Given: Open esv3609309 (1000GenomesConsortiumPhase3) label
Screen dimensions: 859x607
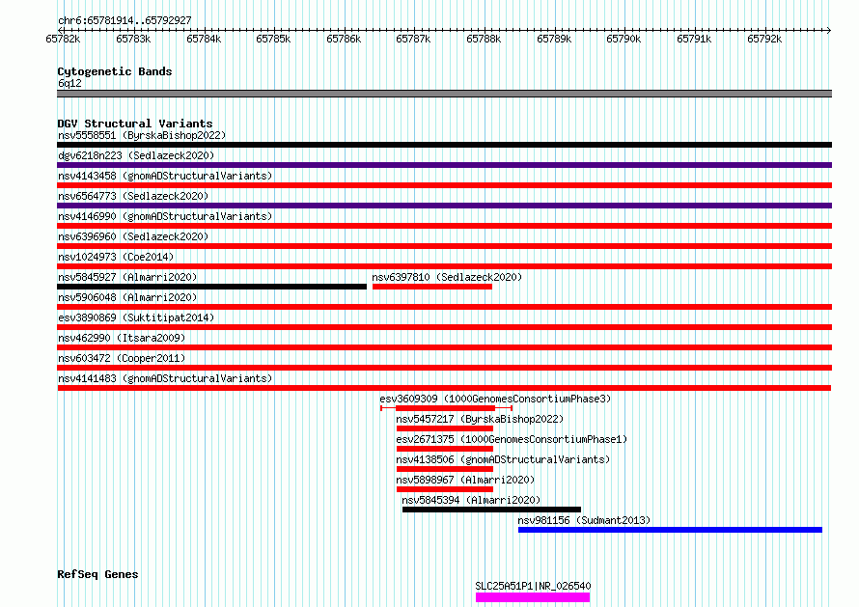Looking at the screenshot, I should 495,399.
